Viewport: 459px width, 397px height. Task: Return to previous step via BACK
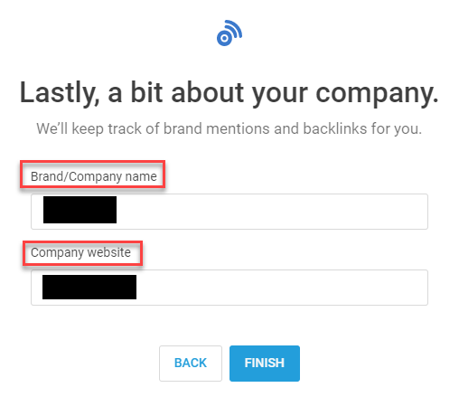[x=191, y=364]
